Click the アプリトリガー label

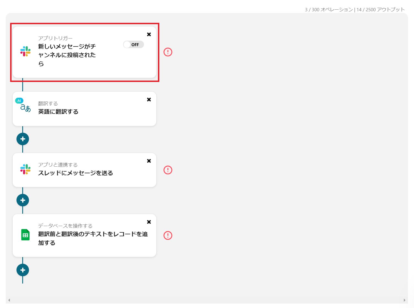click(x=55, y=38)
